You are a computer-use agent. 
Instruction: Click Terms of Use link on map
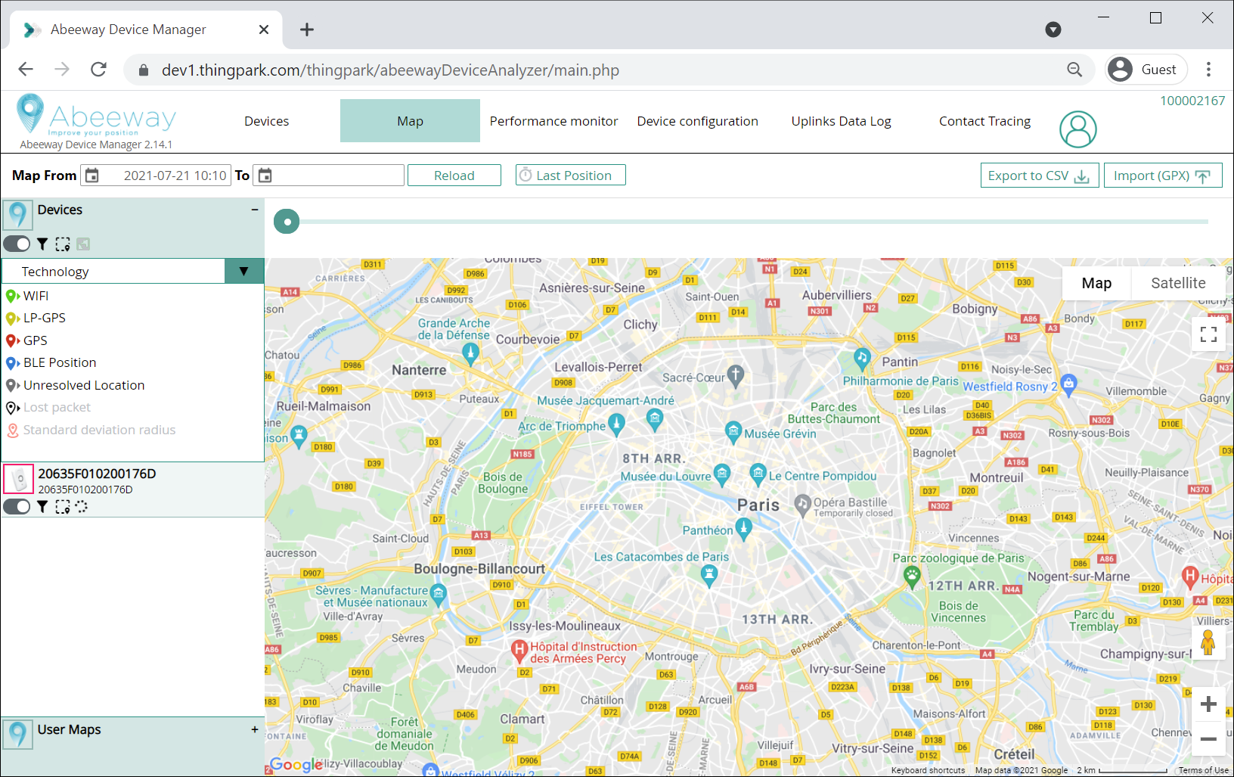[x=1203, y=770]
